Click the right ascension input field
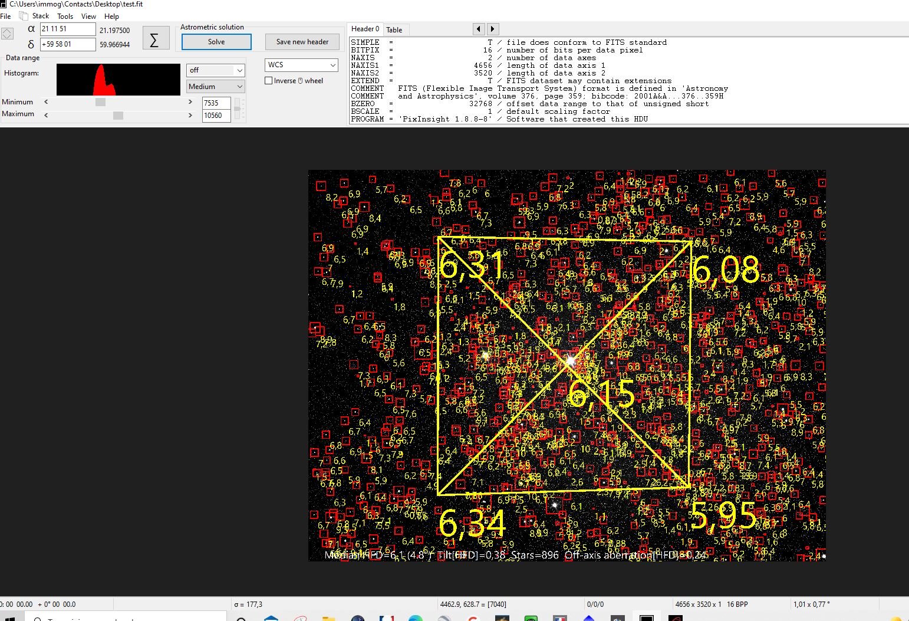This screenshot has height=621, width=909. [67, 29]
